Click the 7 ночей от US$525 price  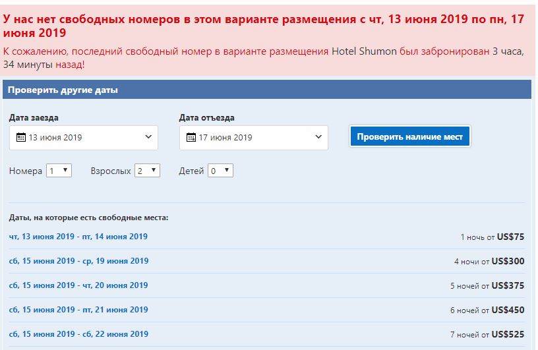[x=487, y=335]
